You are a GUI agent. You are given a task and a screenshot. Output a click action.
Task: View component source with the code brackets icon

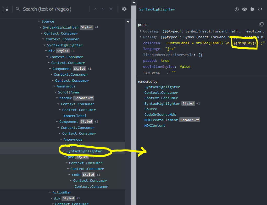click(x=260, y=9)
